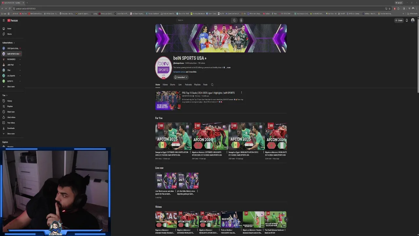
Task: Switch to the channel Home tab
Action: [158, 85]
